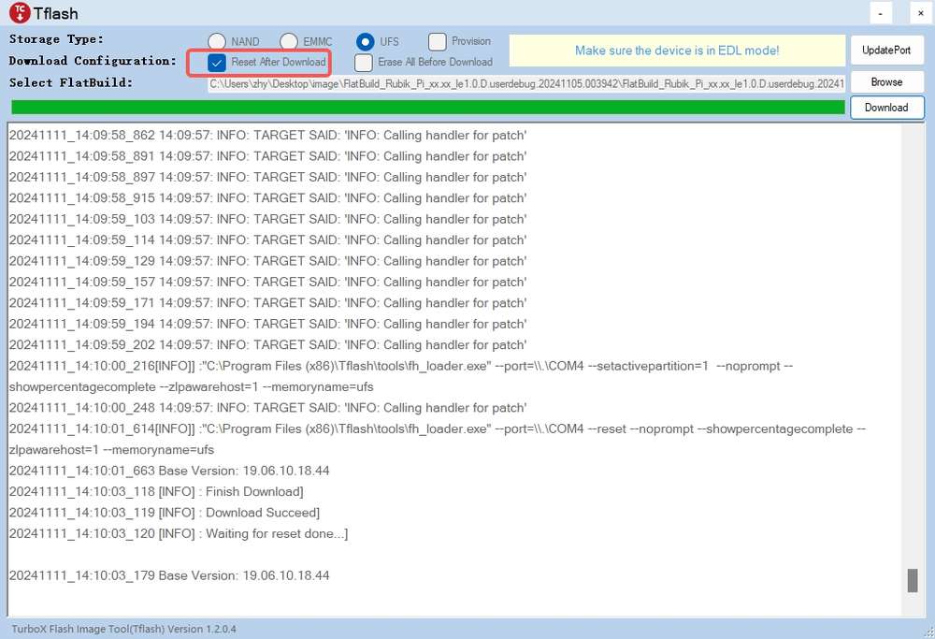Image resolution: width=935 pixels, height=639 pixels.
Task: Click log line timestamped 14:09:58_897
Action: pyautogui.click(x=267, y=177)
